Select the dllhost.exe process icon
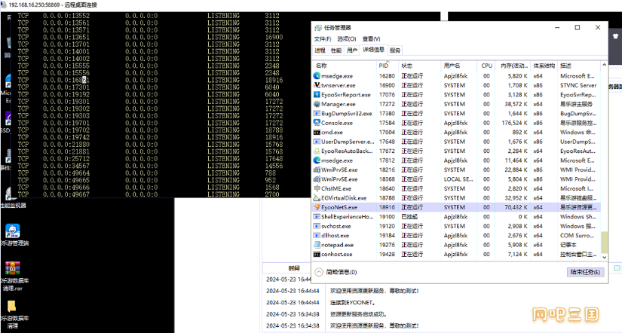This screenshot has height=333, width=622. click(x=317, y=236)
